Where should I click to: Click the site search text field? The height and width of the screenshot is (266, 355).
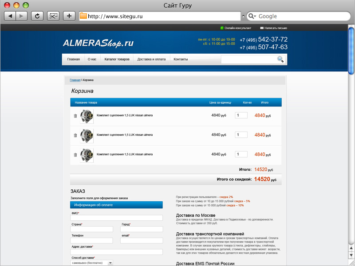coord(249,59)
